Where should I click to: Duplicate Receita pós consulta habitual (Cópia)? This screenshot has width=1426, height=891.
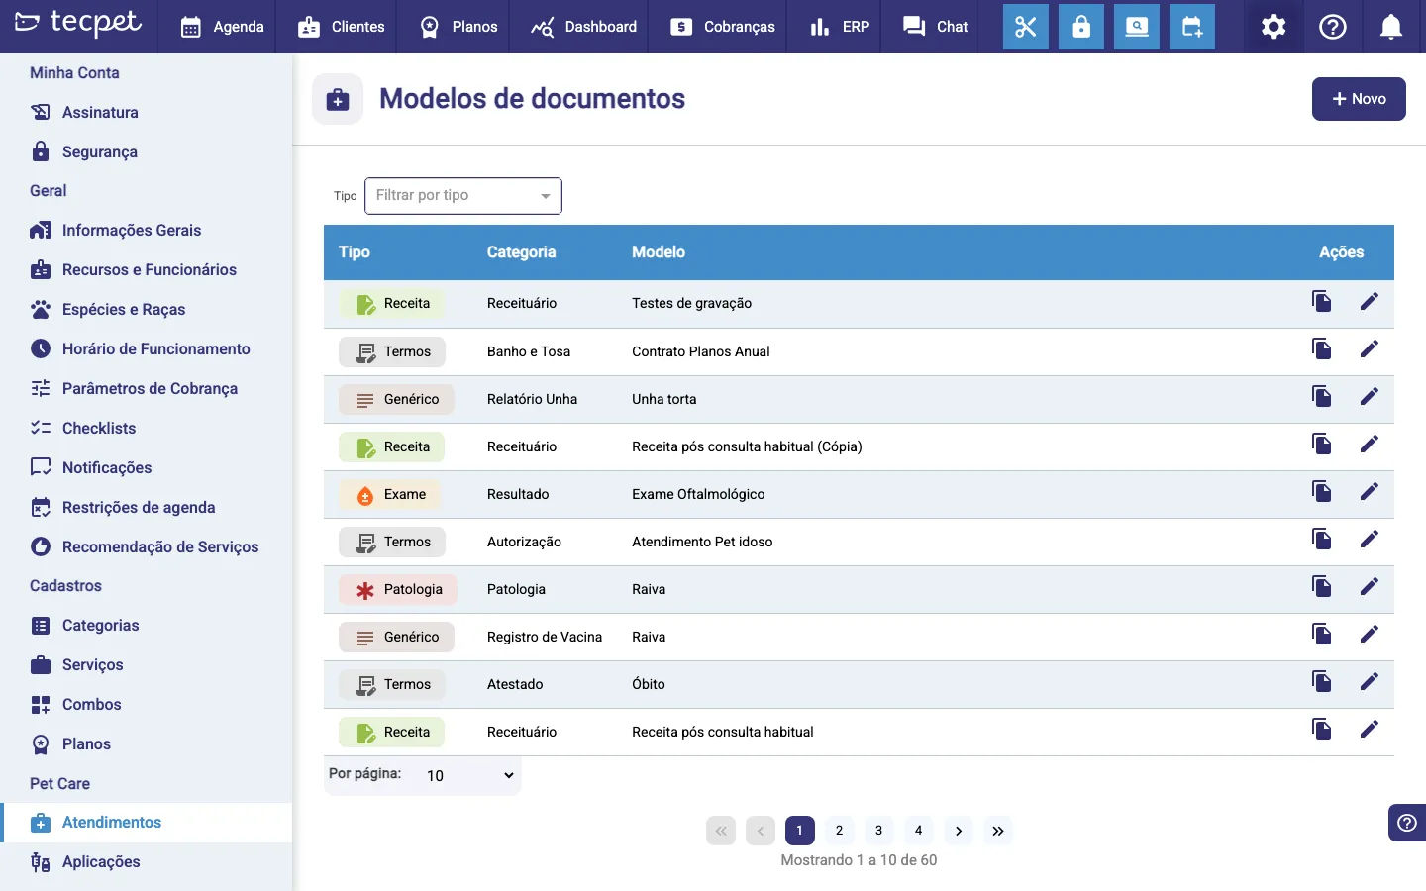pos(1321,444)
